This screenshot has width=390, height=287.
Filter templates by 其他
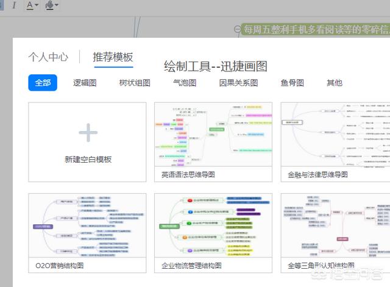coord(335,83)
